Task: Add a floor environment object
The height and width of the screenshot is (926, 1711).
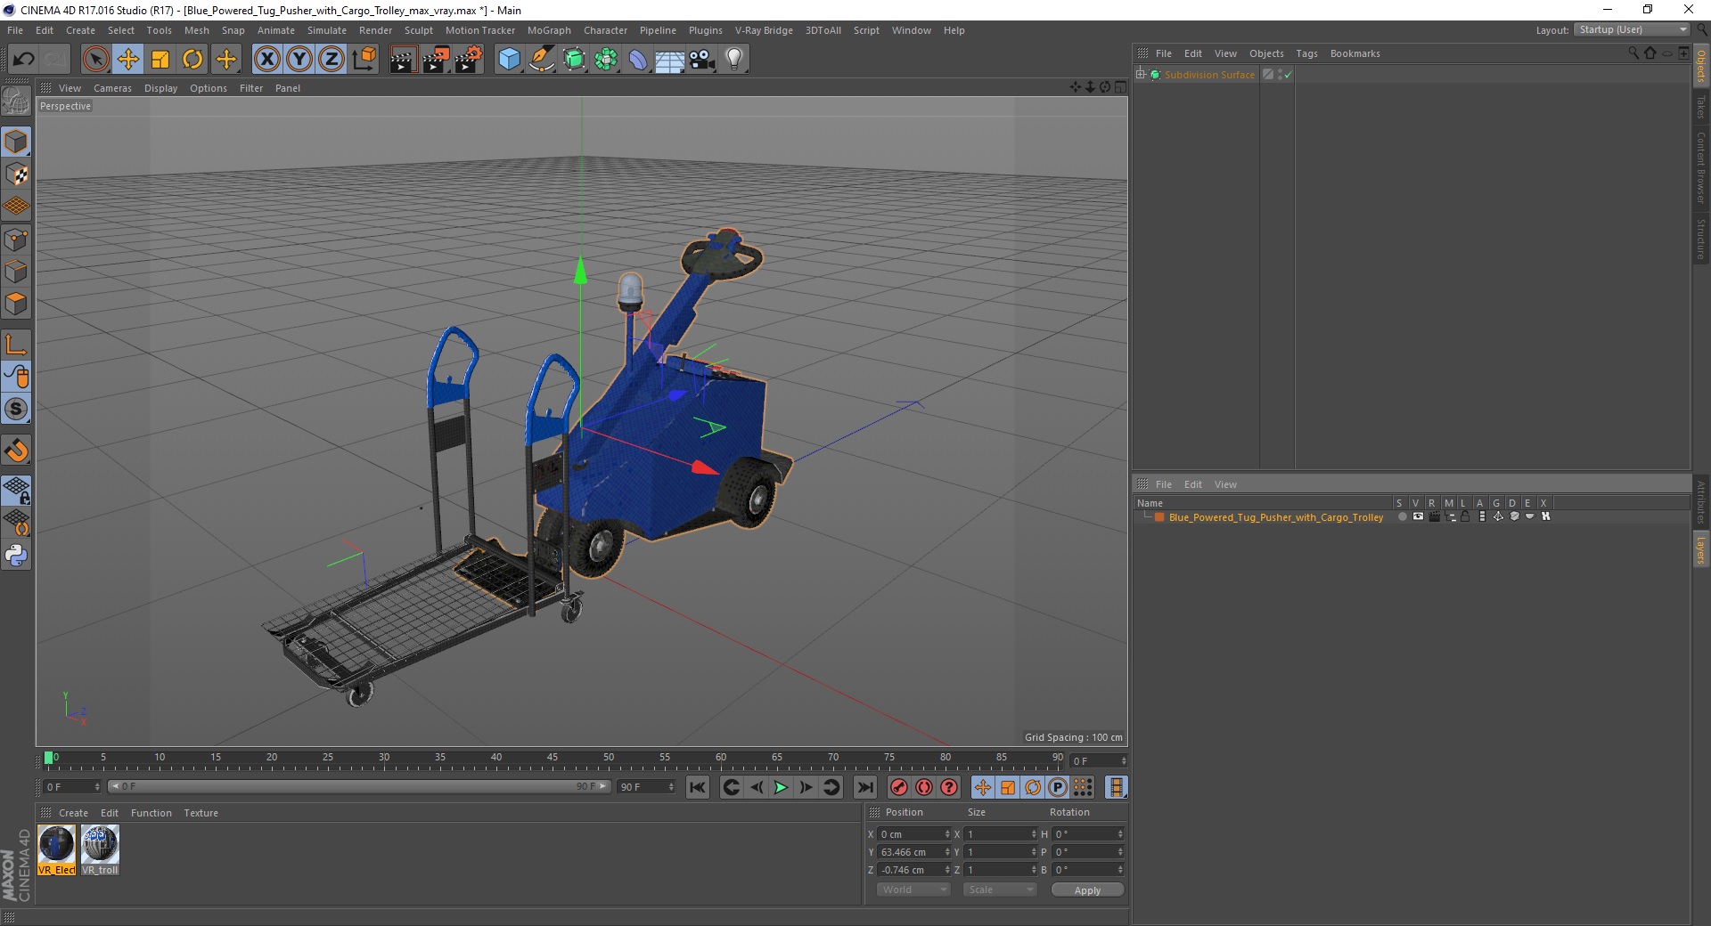Action: point(670,60)
